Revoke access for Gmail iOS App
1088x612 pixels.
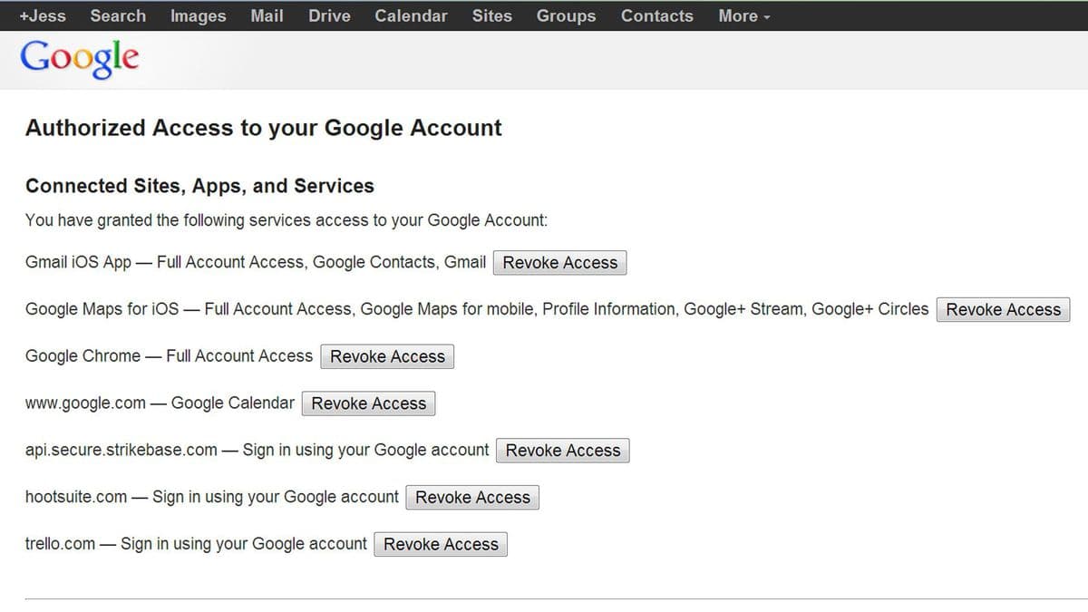coord(560,263)
